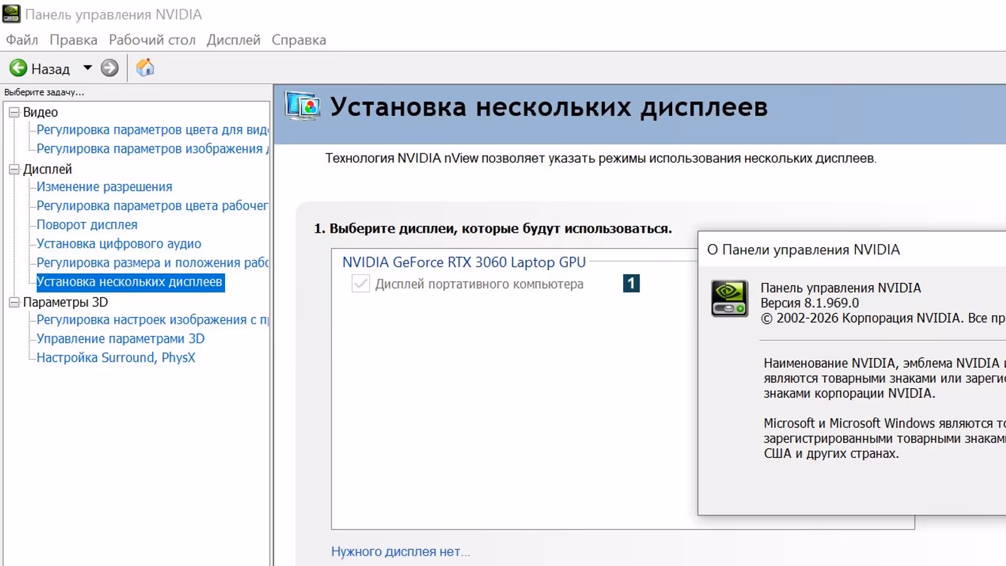The height and width of the screenshot is (566, 1006).
Task: Click the display number 1 badge
Action: (x=631, y=284)
